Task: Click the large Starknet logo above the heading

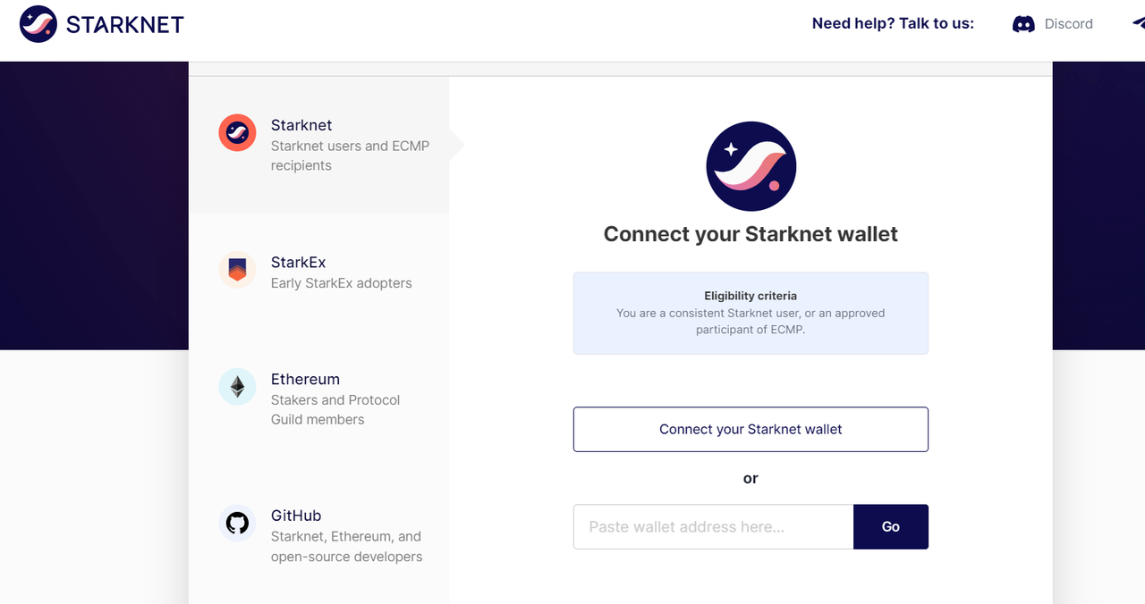Action: pyautogui.click(x=751, y=166)
